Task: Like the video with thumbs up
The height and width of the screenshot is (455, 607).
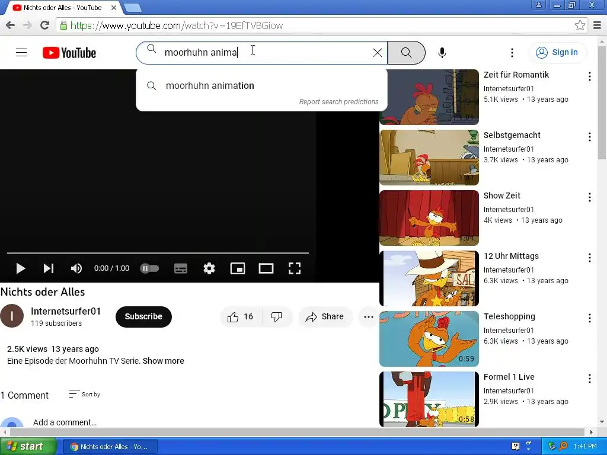Action: pos(241,317)
